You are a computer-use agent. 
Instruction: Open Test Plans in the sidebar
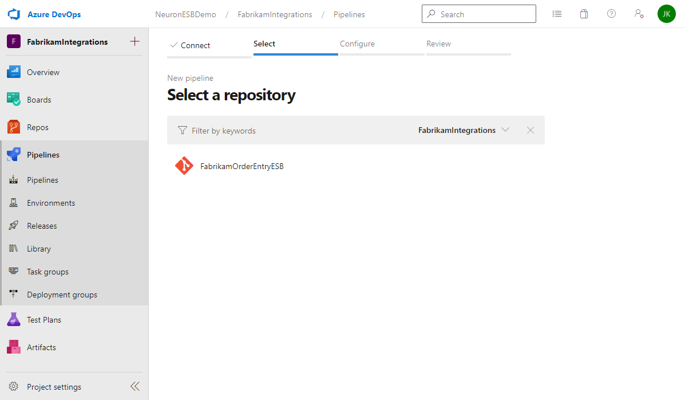tap(74, 320)
